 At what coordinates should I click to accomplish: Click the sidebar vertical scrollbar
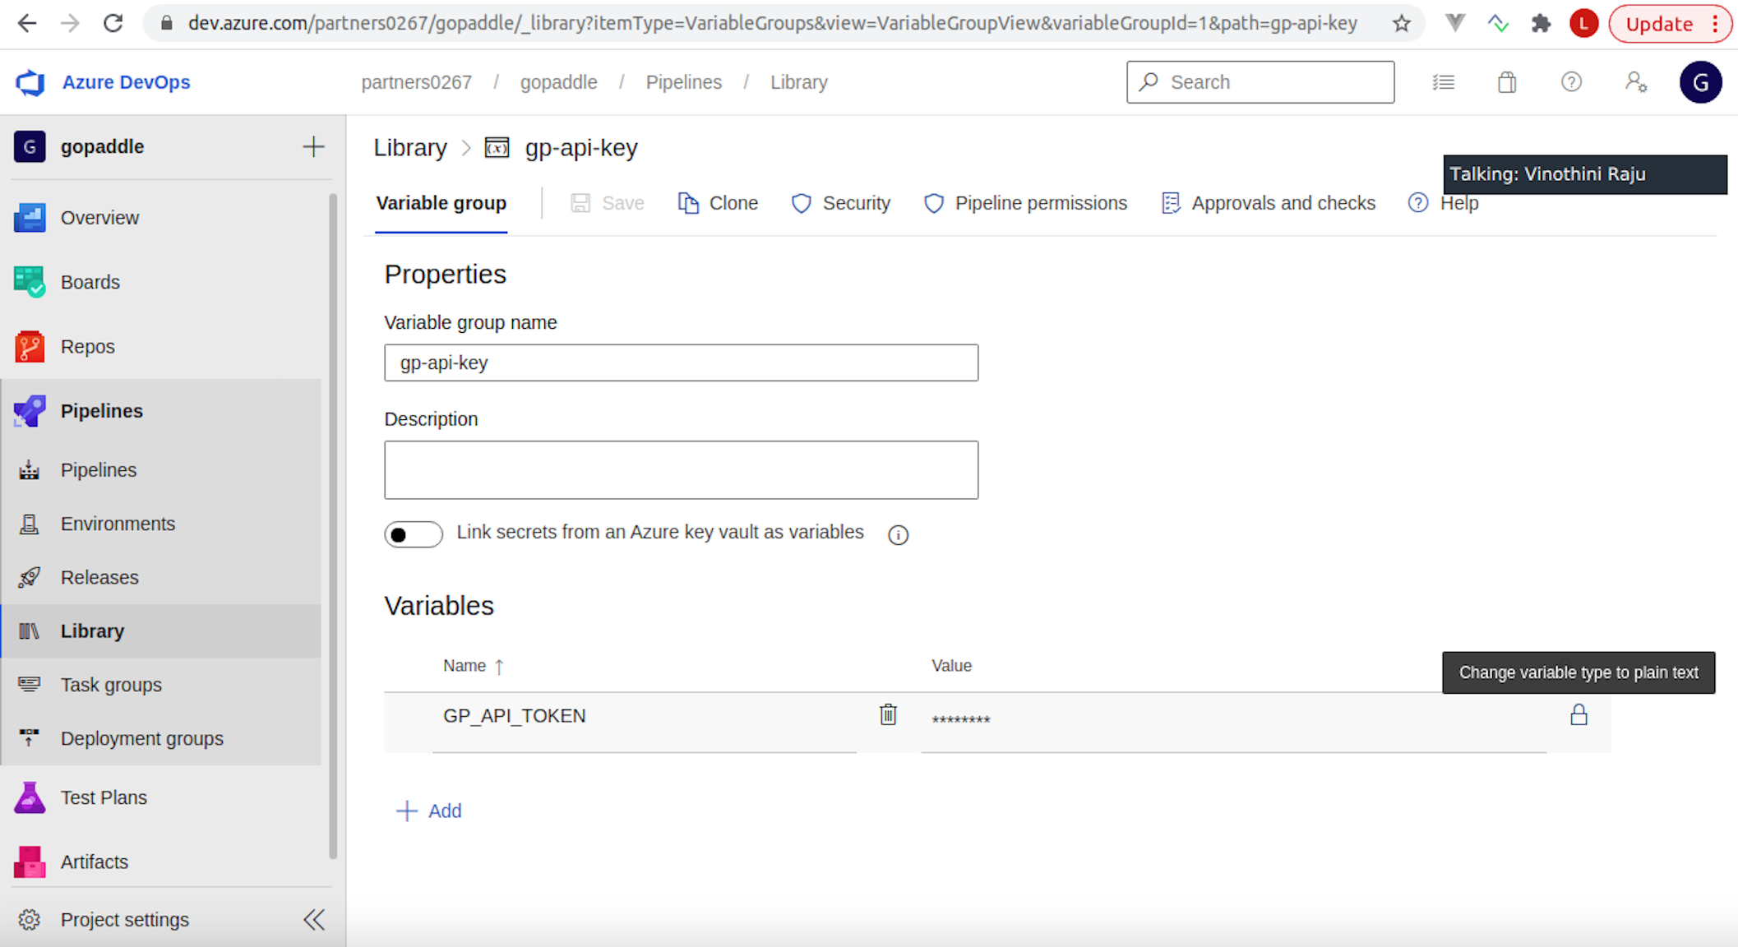[333, 526]
